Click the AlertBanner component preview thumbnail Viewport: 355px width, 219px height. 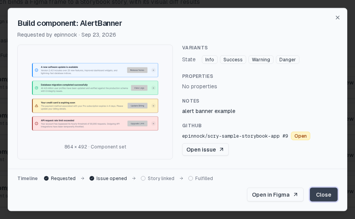[x=95, y=97]
